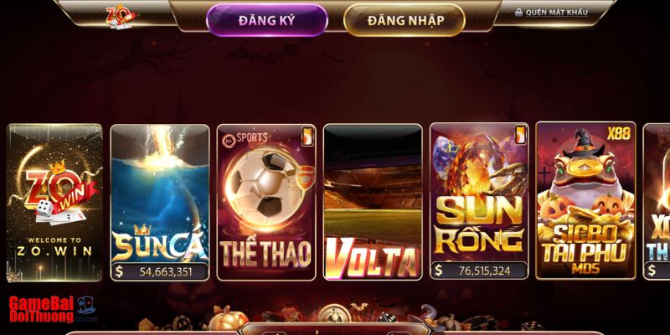Open the Đăng Ký registration button
Screen dimensions: 670x335
[266, 20]
